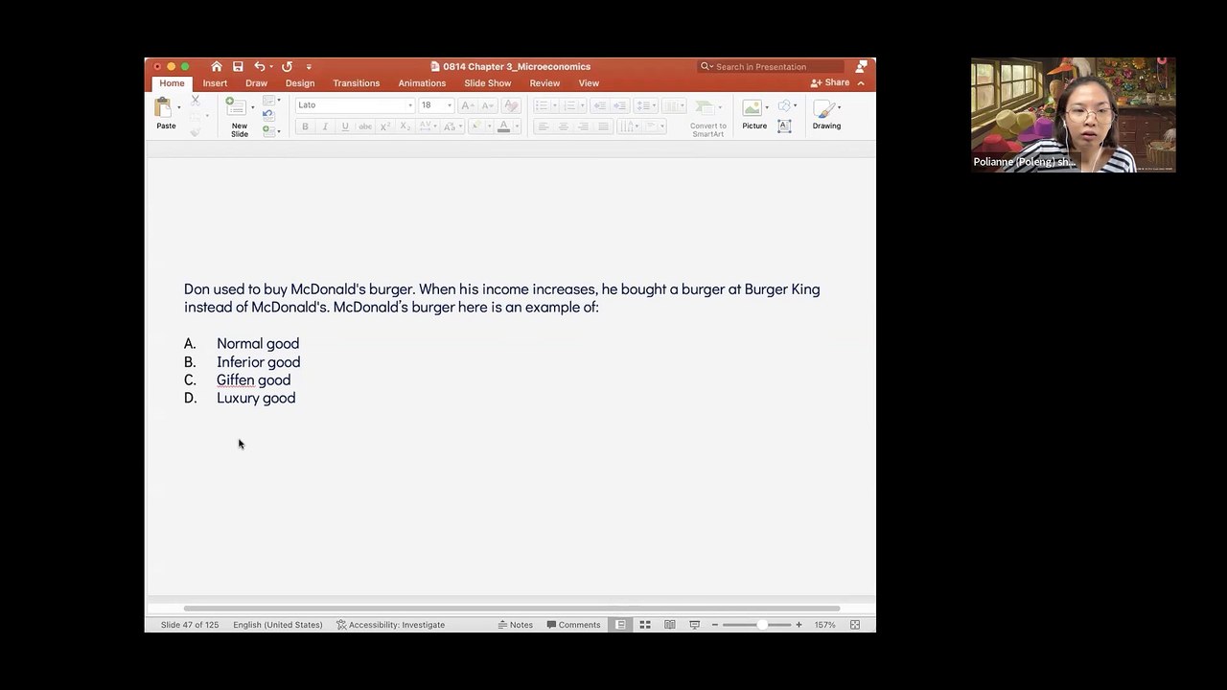The height and width of the screenshot is (690, 1227).
Task: Open the Animations tab
Action: 422,83
